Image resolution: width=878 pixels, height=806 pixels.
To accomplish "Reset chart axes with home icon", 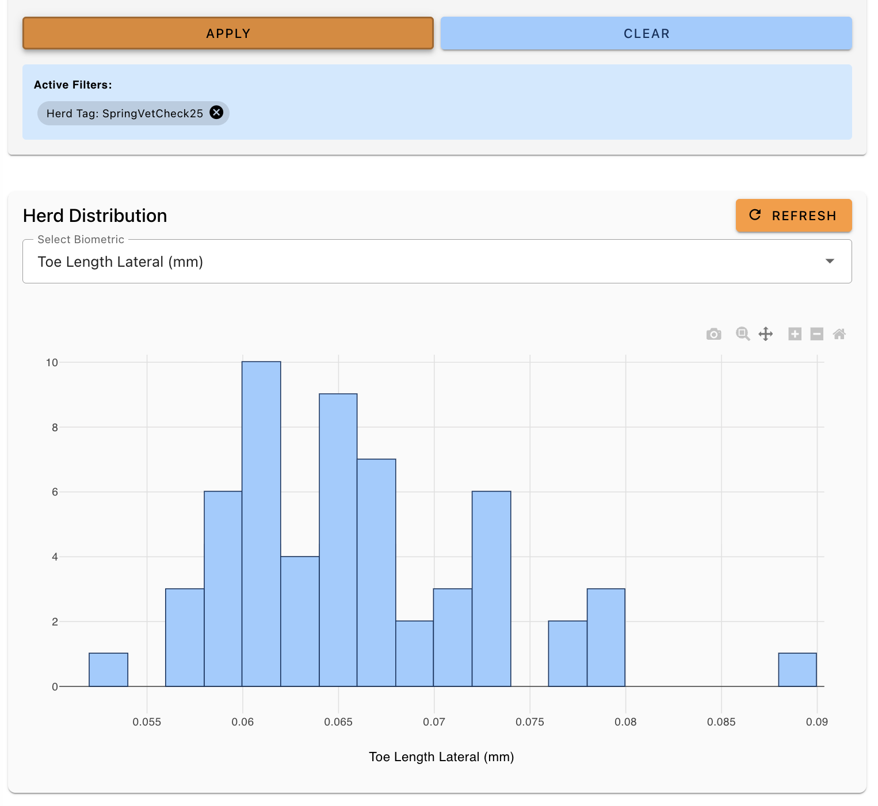I will 839,334.
